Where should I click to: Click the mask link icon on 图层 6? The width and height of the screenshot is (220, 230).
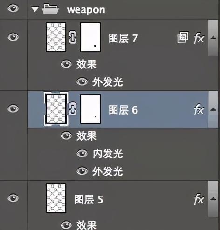click(72, 108)
